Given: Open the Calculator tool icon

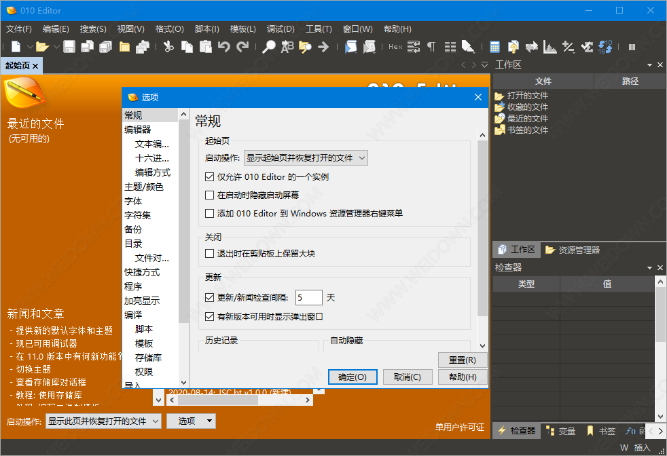Looking at the screenshot, I should click(x=494, y=46).
